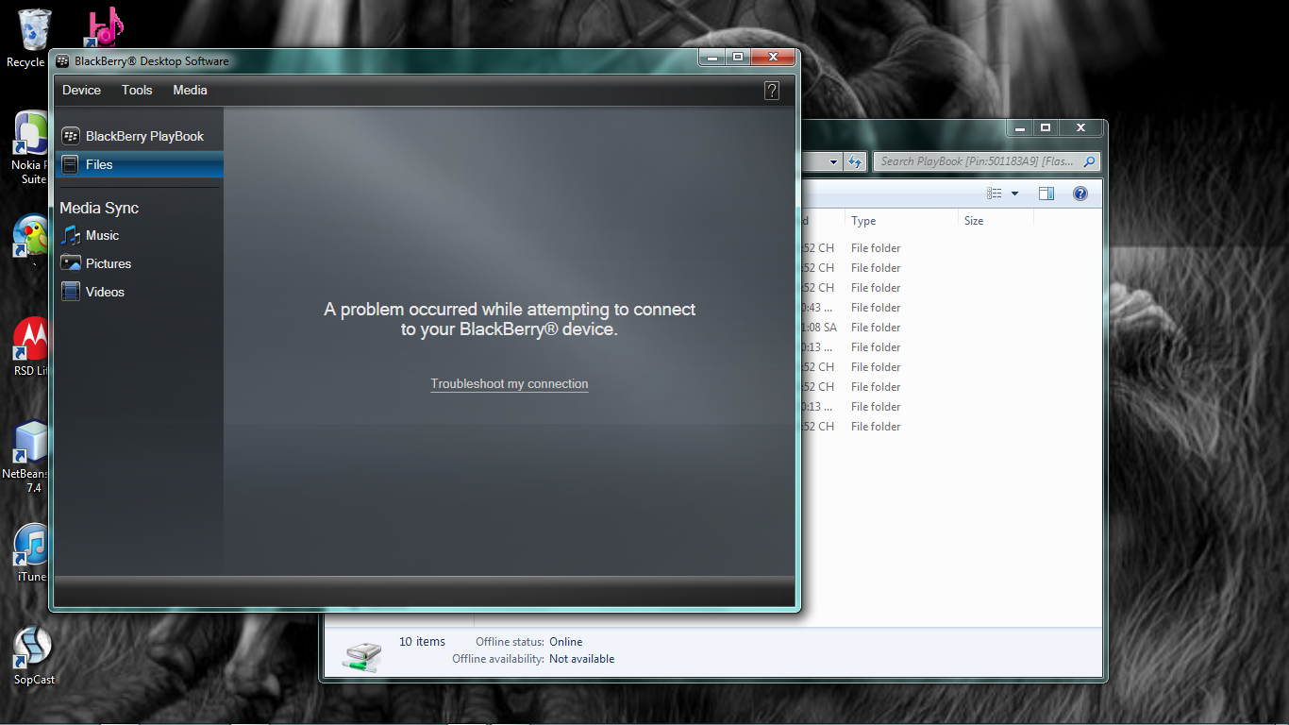Click the blue Help icon in Explorer
The width and height of the screenshot is (1289, 725).
tap(1080, 194)
